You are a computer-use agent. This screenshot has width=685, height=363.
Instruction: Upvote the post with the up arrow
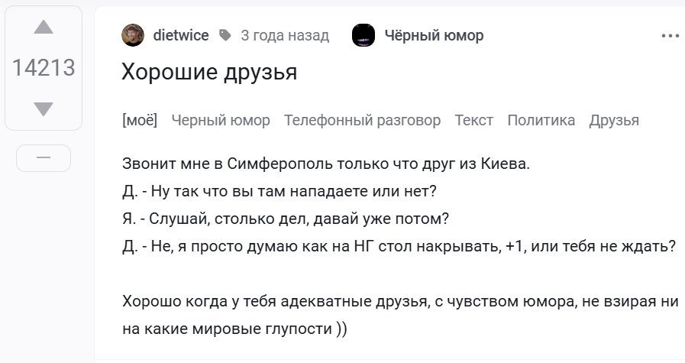click(44, 28)
